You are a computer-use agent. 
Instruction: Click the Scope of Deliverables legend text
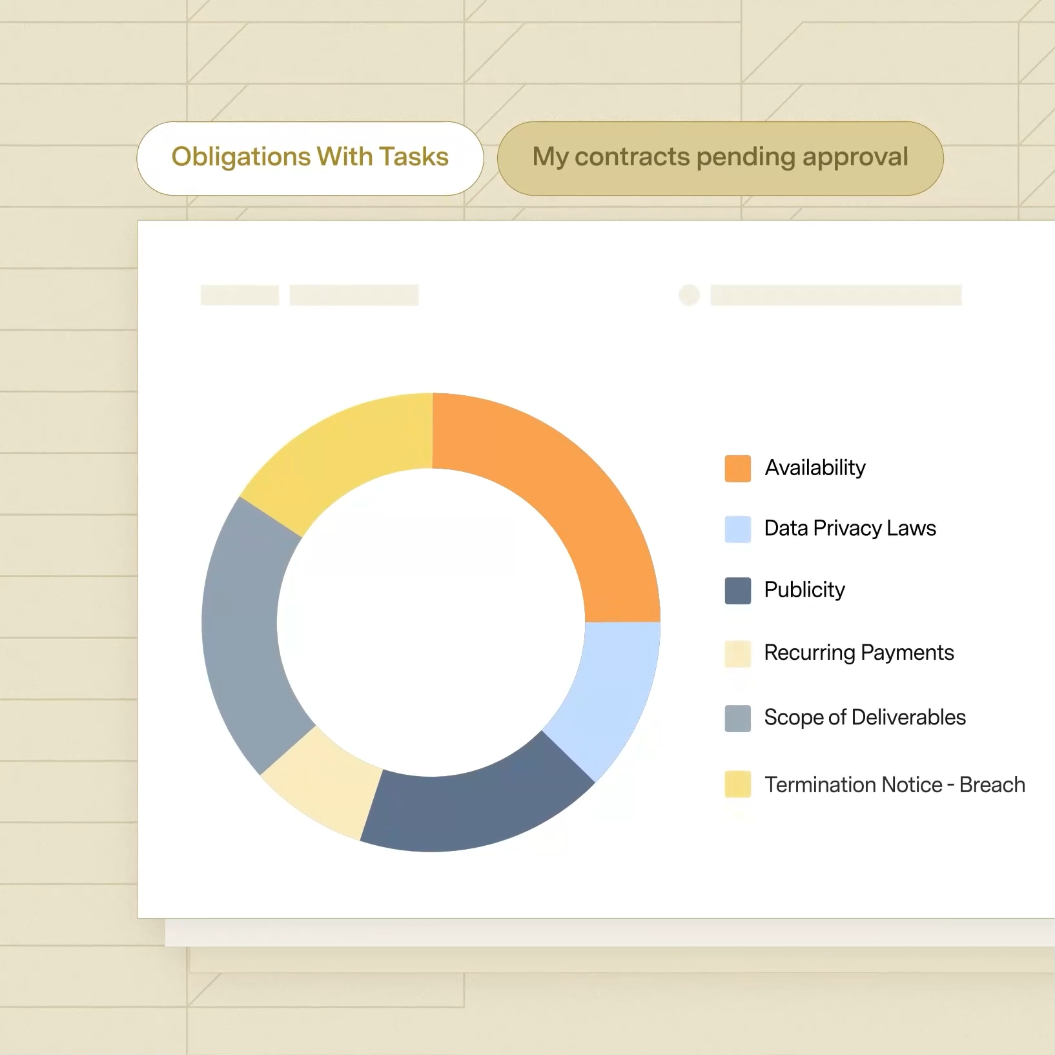pos(865,717)
